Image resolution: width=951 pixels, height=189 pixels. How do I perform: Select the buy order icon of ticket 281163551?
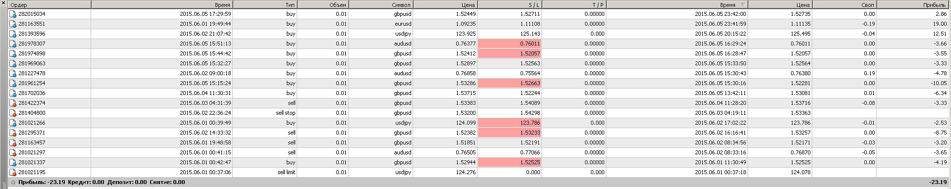click(x=13, y=24)
